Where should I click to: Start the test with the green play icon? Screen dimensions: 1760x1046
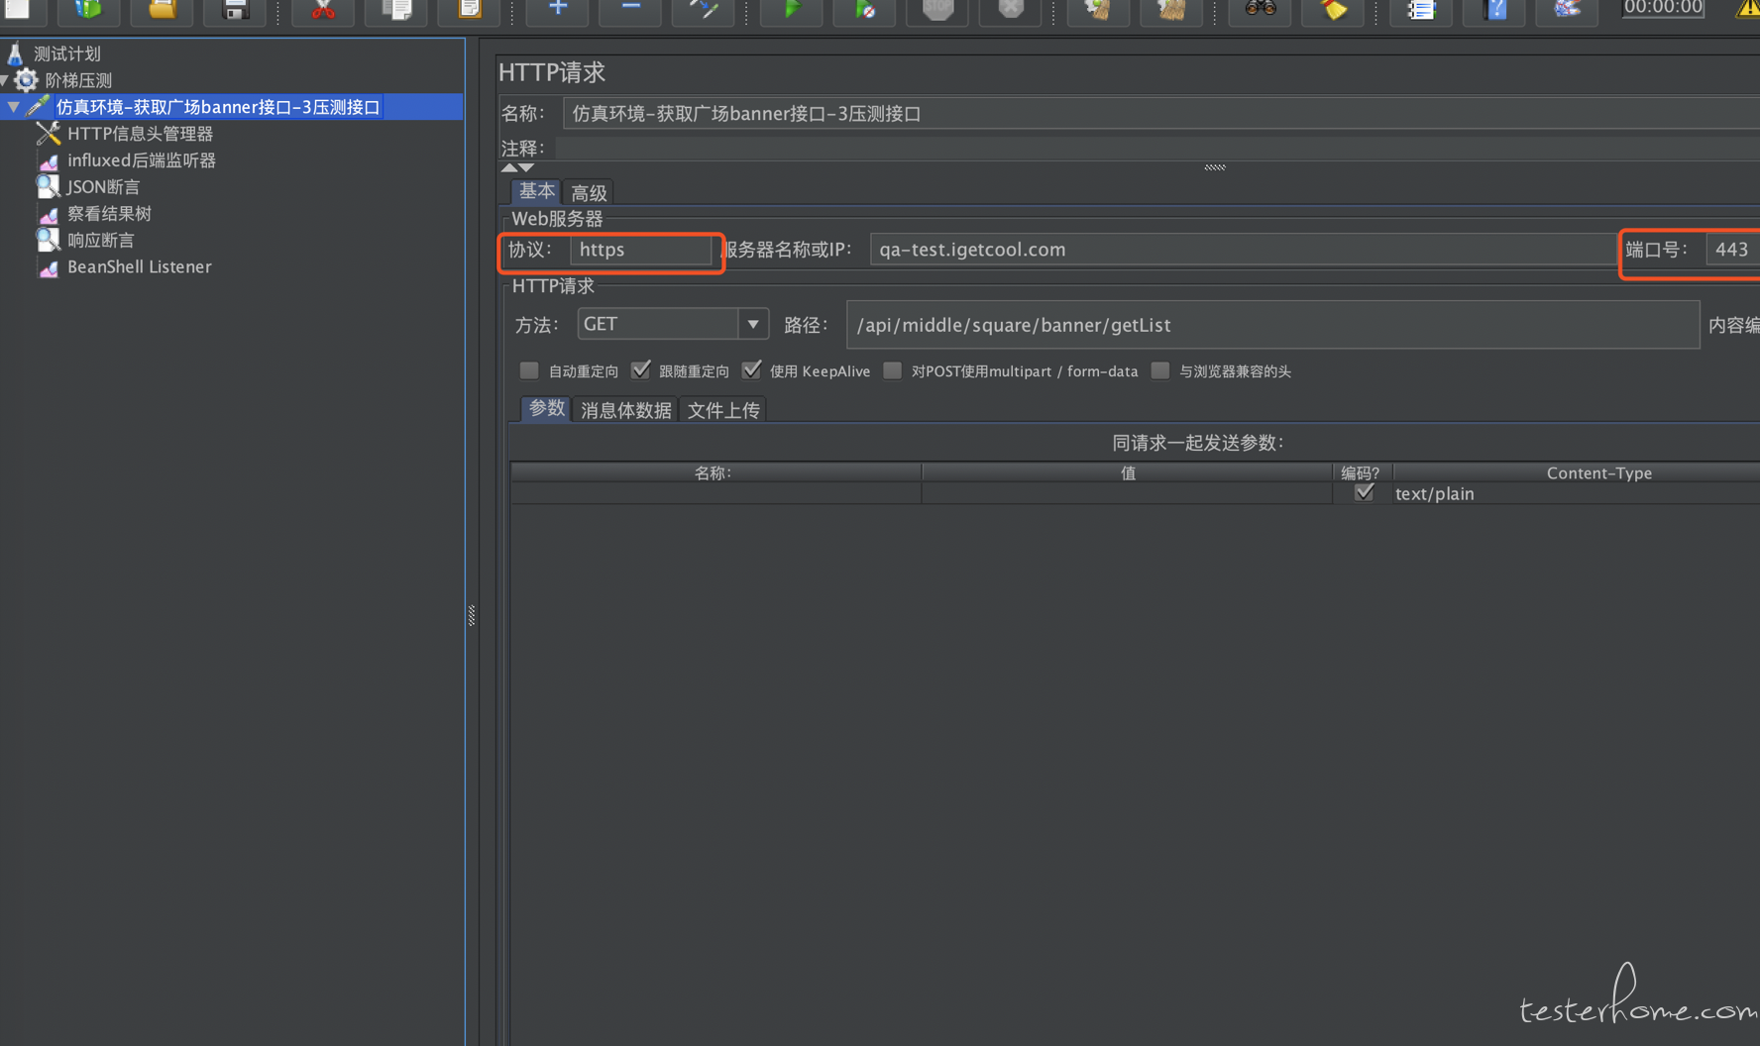tap(792, 9)
